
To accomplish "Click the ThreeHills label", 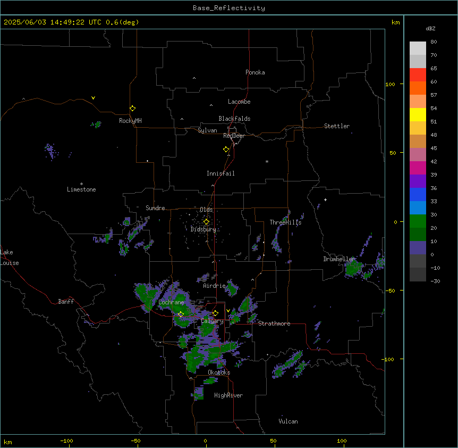I will pos(285,222).
